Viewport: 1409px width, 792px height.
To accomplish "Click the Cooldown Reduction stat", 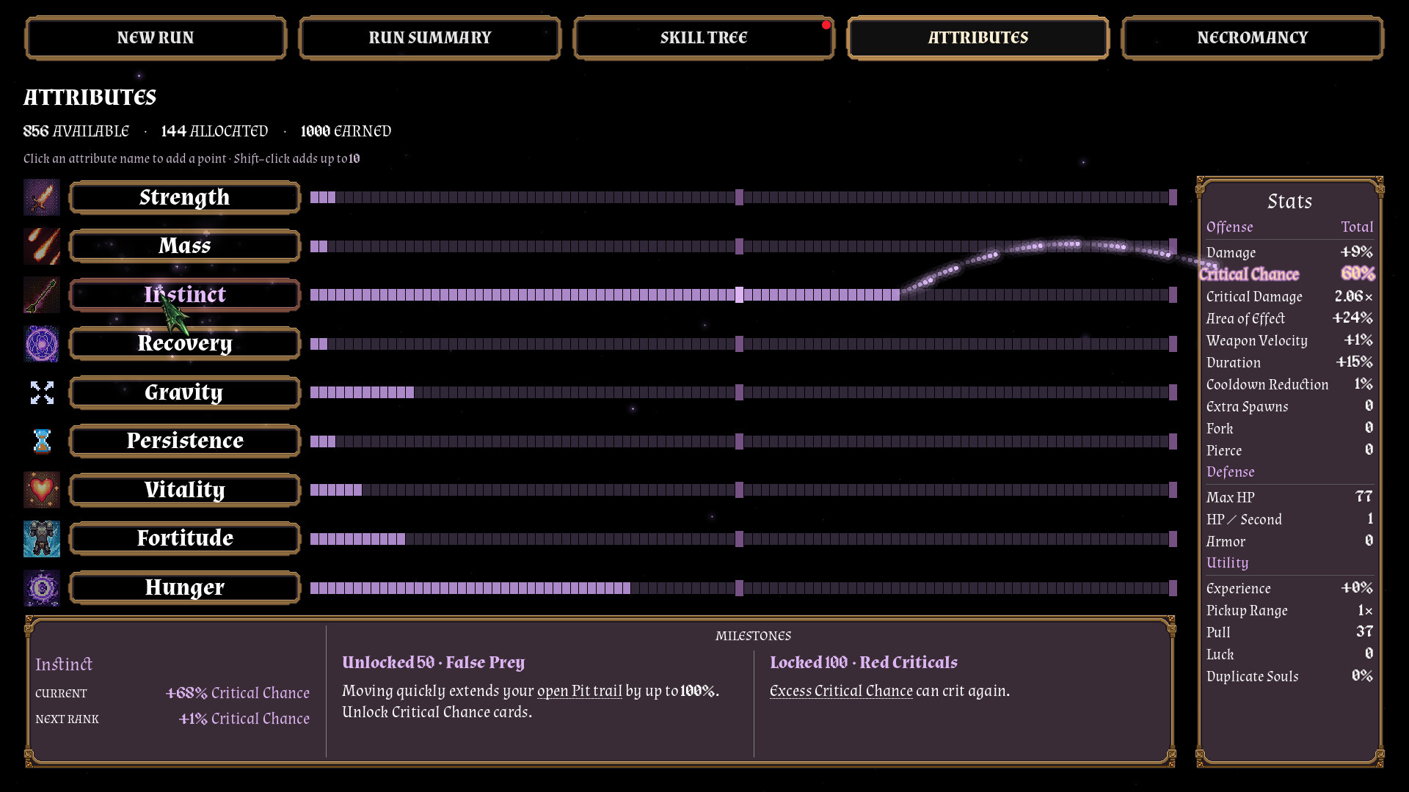I will click(x=1289, y=384).
